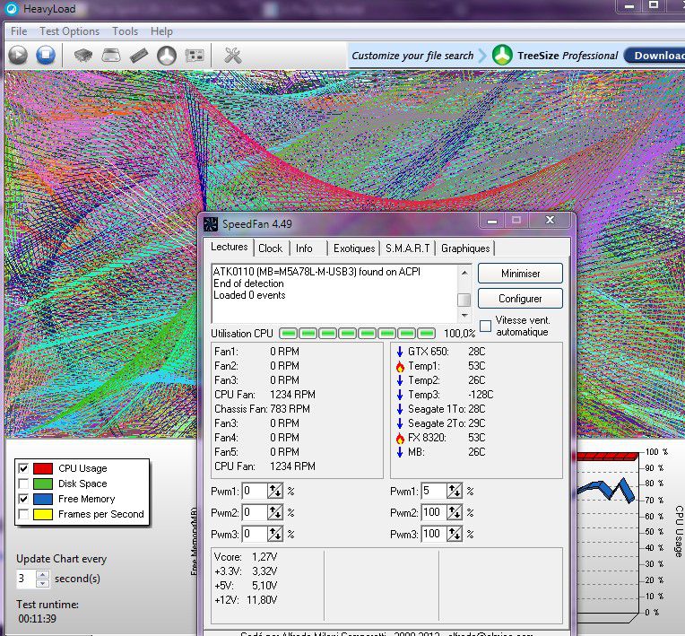
Task: Click the SpeedFan title bar icon
Action: point(211,223)
